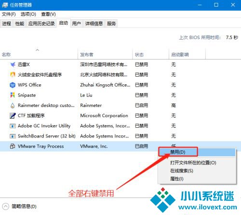This screenshot has width=241, height=215.
Task: Click the Rainmeter droplet icon
Action: point(13,106)
